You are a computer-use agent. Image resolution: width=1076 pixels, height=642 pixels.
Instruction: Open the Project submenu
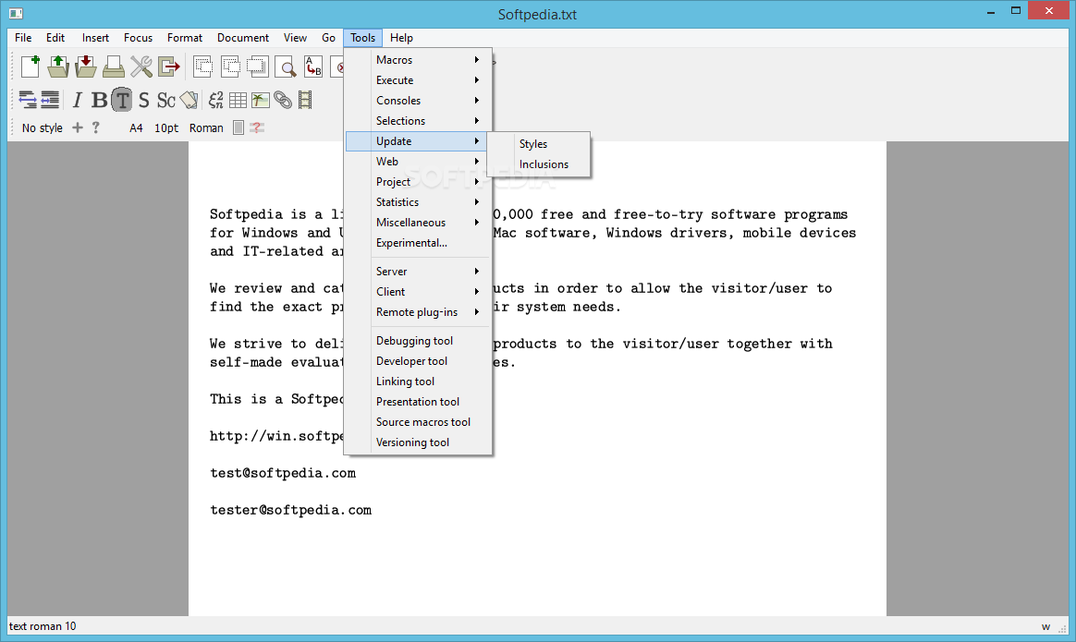click(x=418, y=182)
